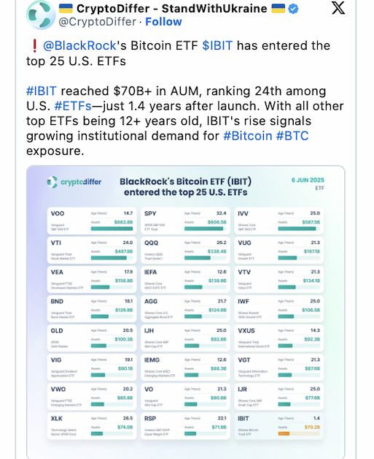Screen dimensions: 374x459
Task: Click the infographic title about BlackRock's Bitcoin ETF
Action: click(186, 187)
